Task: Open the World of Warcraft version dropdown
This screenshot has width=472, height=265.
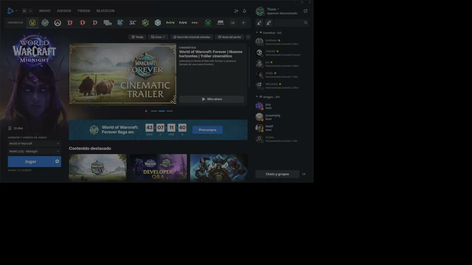Action: (34, 144)
